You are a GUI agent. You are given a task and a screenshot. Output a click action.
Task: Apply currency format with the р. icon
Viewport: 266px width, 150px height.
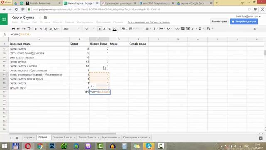[x=36, y=29]
